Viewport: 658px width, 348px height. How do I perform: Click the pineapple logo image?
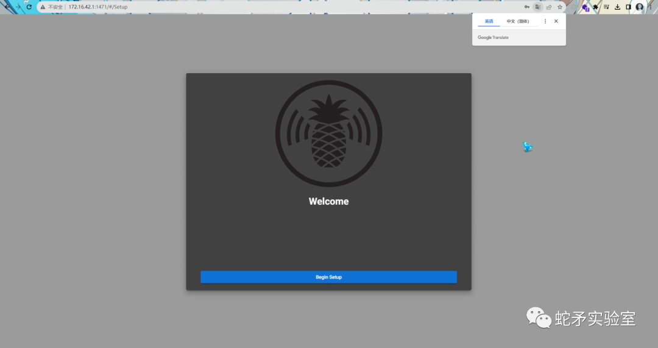click(x=328, y=133)
